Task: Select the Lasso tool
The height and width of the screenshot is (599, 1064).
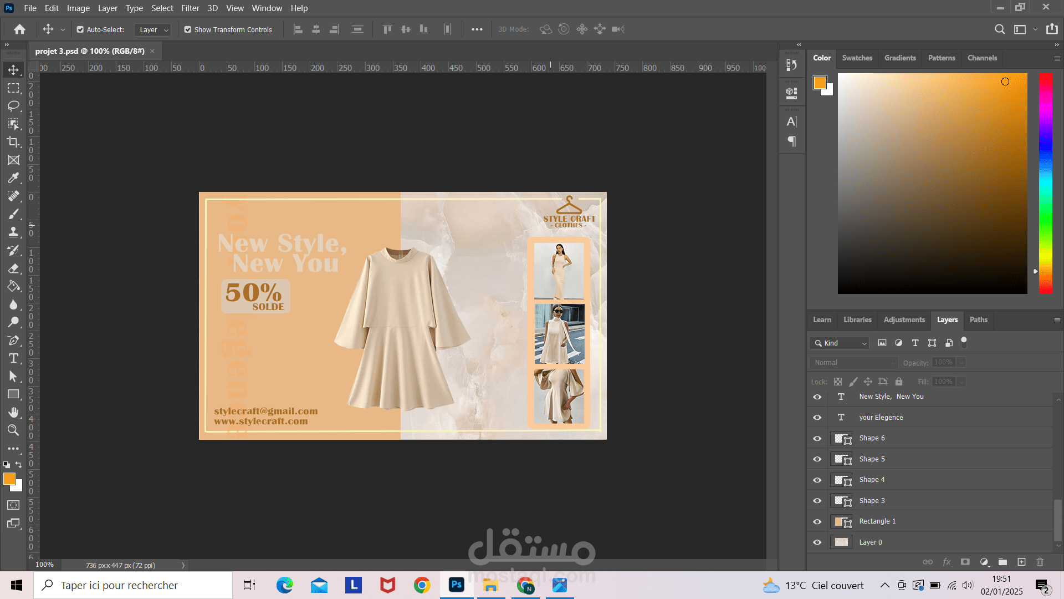Action: [x=13, y=106]
